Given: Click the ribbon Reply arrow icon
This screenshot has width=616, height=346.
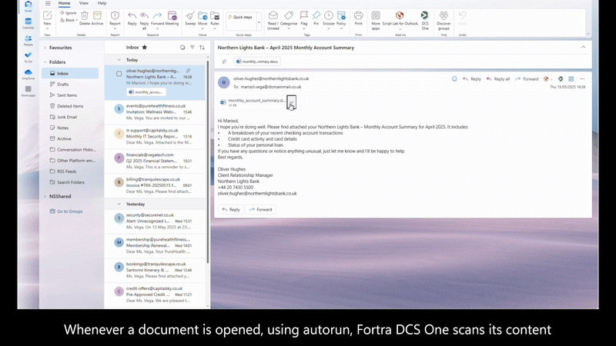Looking at the screenshot, I should point(132,15).
